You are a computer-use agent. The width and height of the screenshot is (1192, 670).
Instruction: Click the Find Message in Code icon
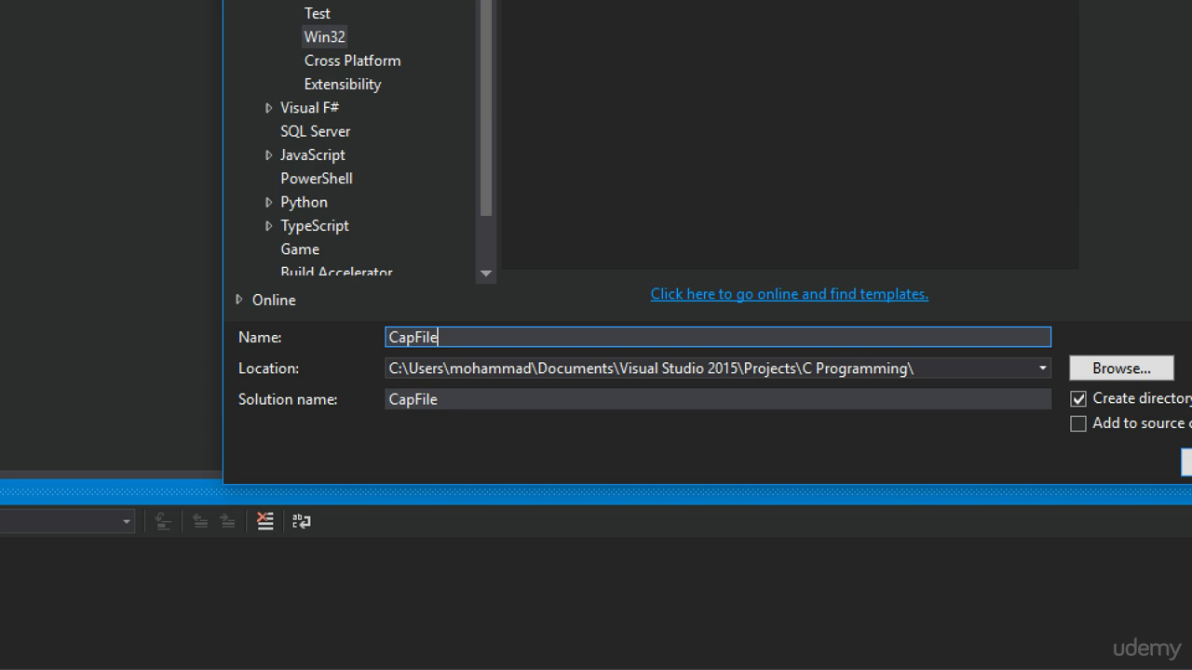163,521
